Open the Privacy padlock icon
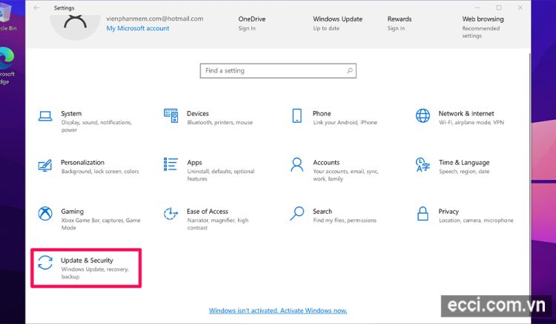 point(423,214)
